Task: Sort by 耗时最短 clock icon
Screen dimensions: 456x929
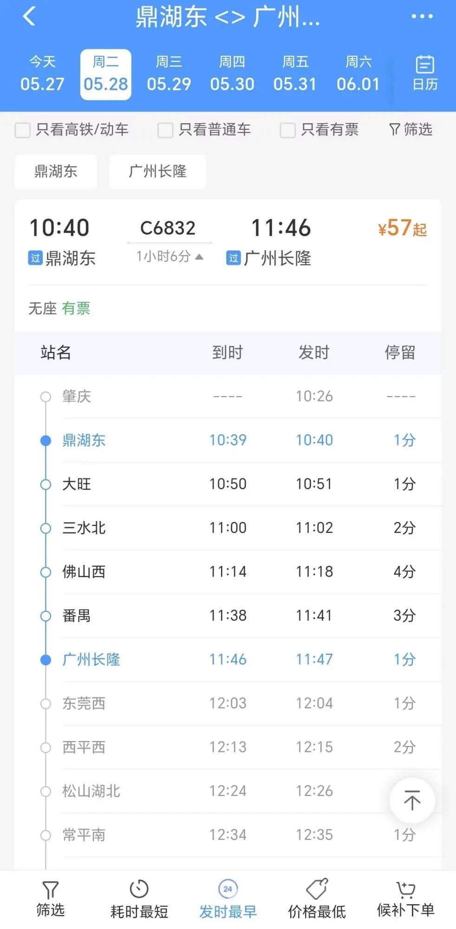Action: coord(139,889)
